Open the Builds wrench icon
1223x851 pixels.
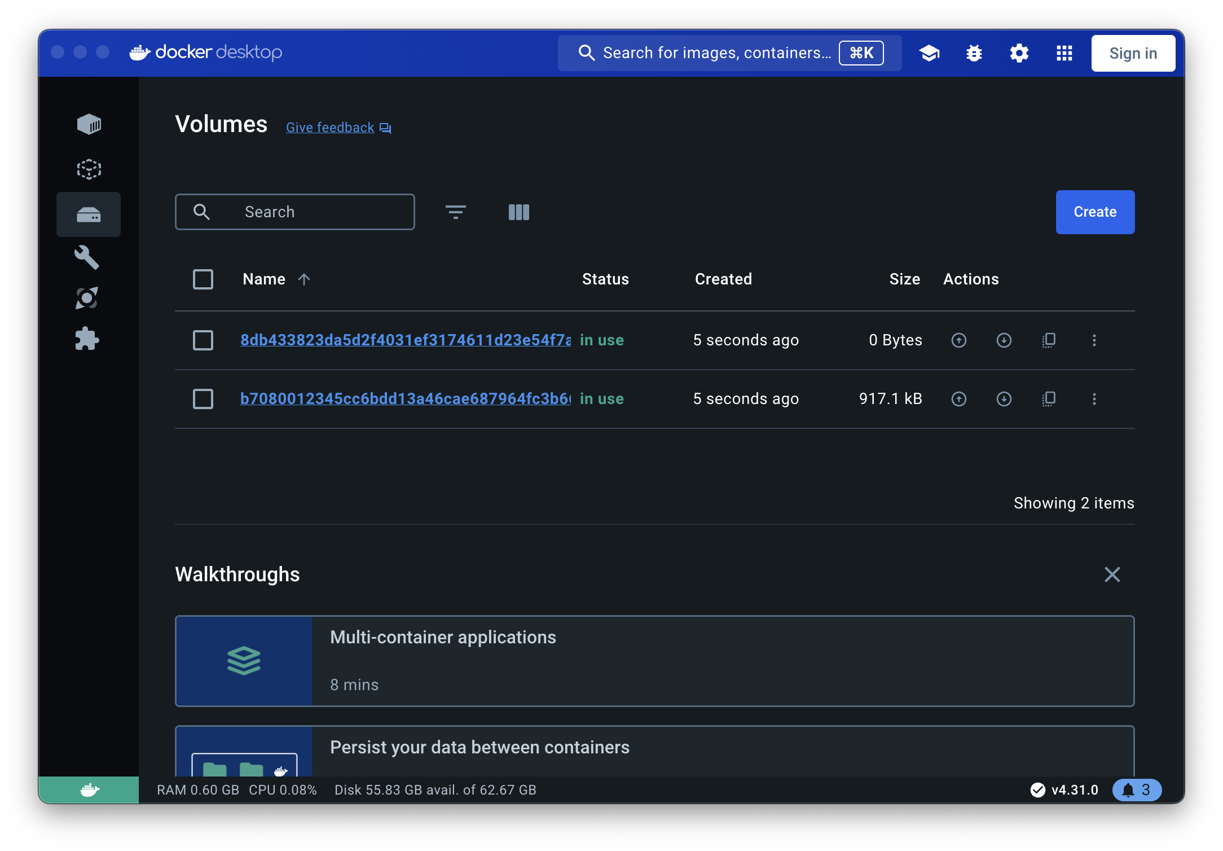click(87, 257)
